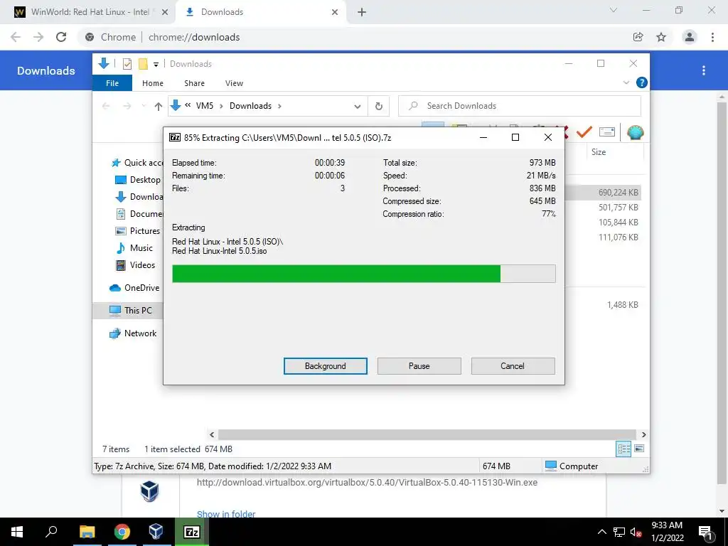
Task: Open a new Chrome tab
Action: pyautogui.click(x=362, y=12)
